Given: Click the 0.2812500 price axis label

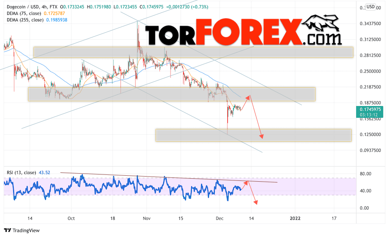Looking at the screenshot, I should click(370, 55).
